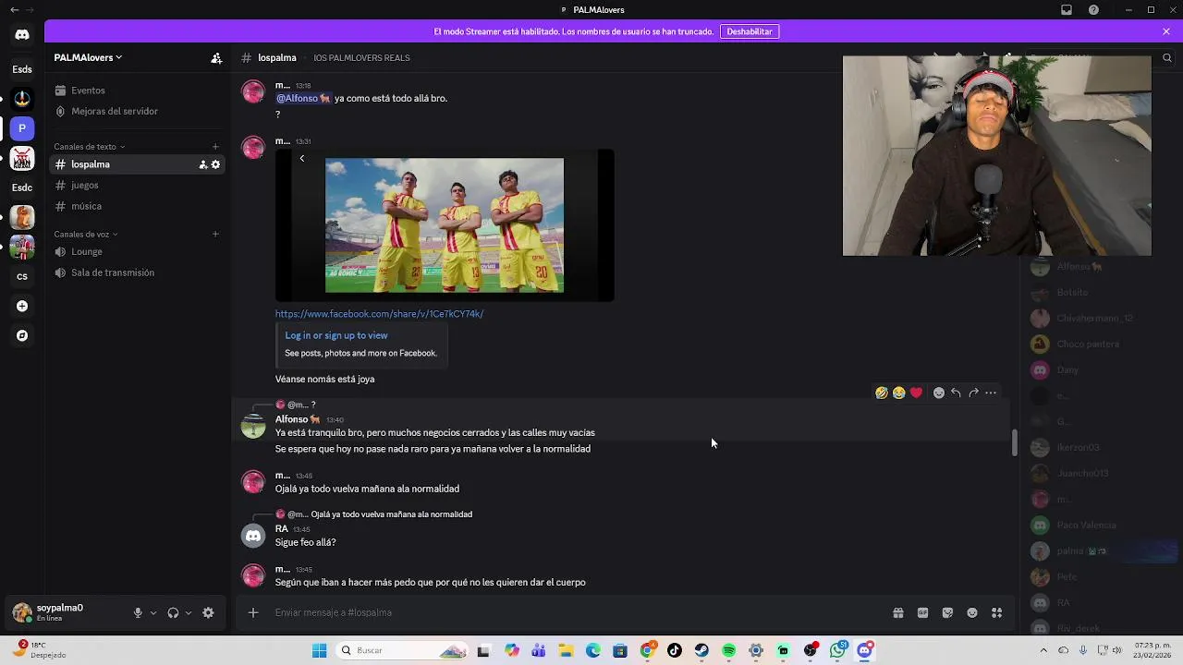Select the purple P server icon

click(22, 128)
